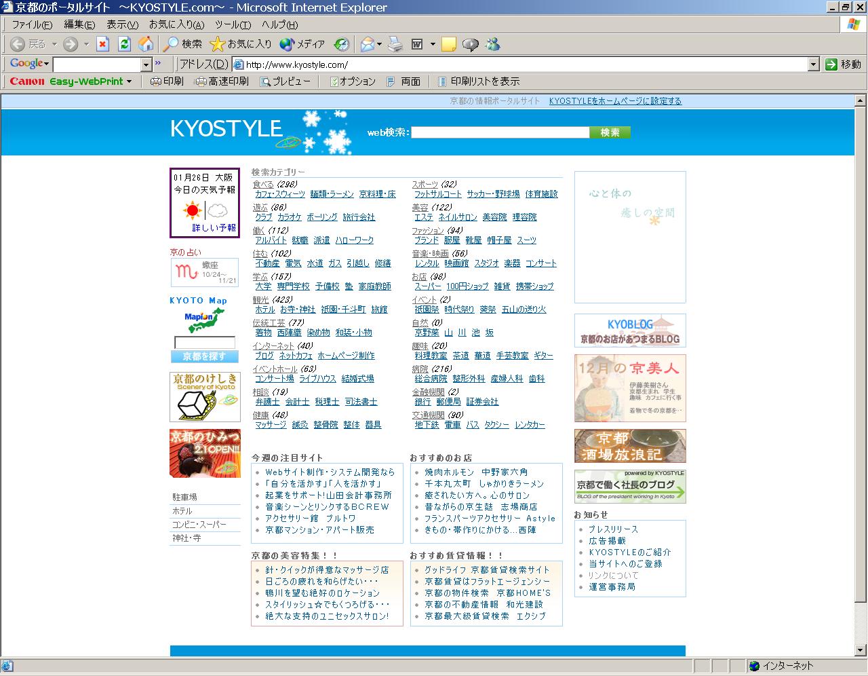The image size is (868, 676).
Task: Open the ヘルプ(H) menu
Action: 279,25
